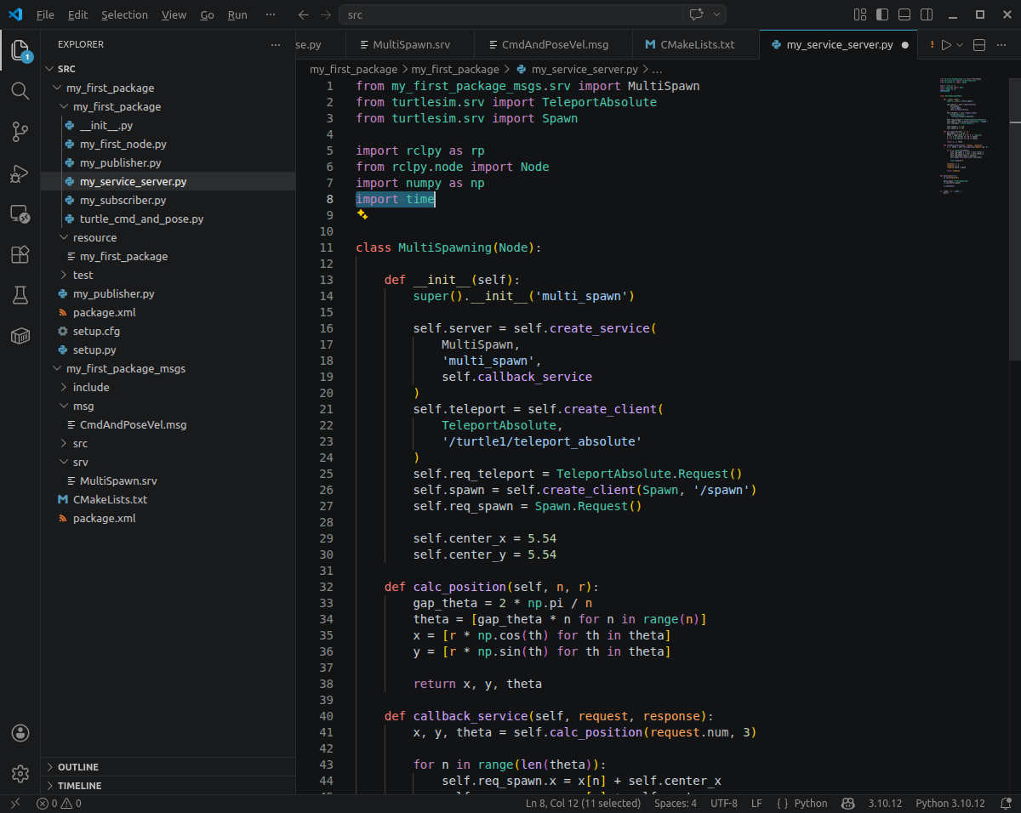Image resolution: width=1021 pixels, height=813 pixels.
Task: Open the Remote Explorer view
Action: pos(20,213)
